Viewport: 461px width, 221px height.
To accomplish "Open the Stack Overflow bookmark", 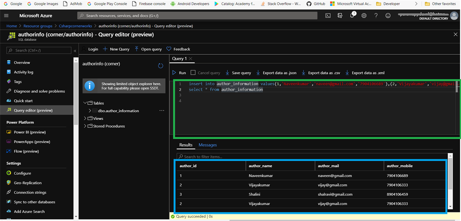I will [280, 4].
